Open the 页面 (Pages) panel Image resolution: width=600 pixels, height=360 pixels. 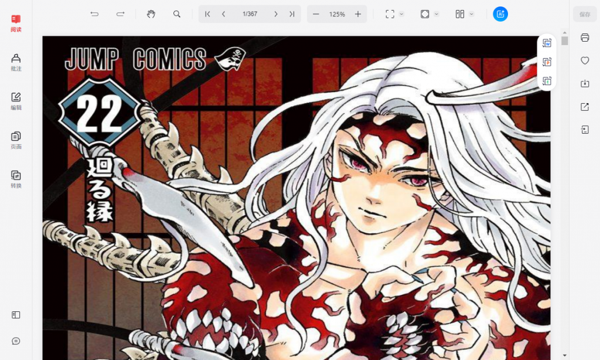[x=16, y=141]
